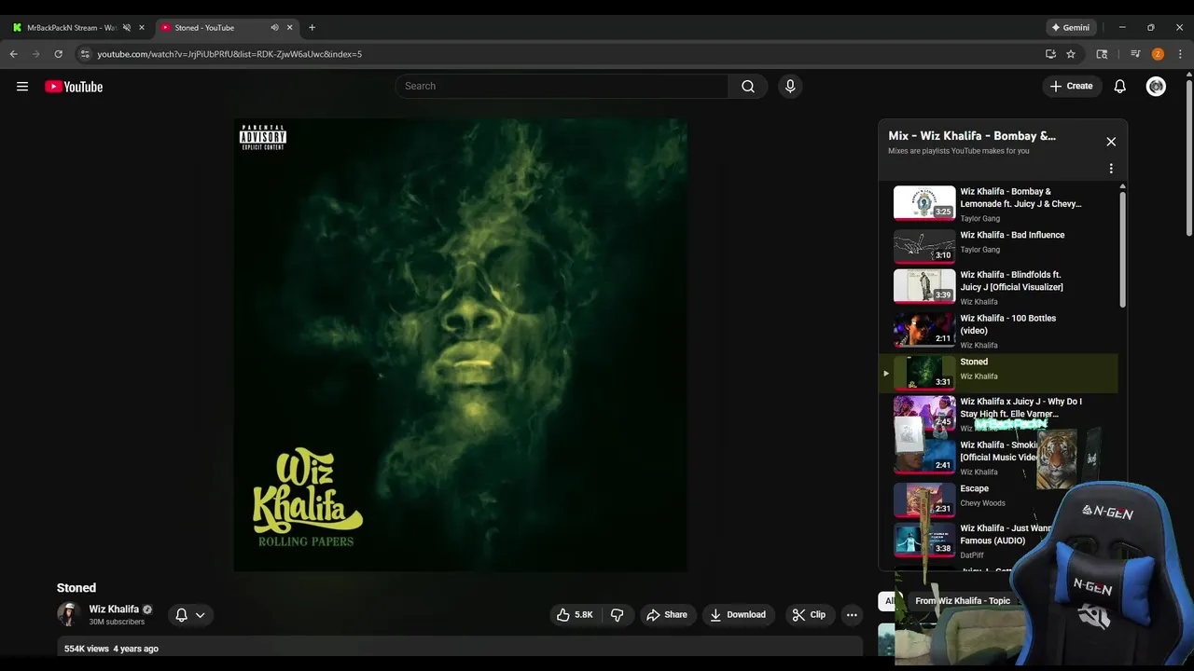
Task: Unmute the MrBackPackN Stream tab audio
Action: (x=126, y=28)
